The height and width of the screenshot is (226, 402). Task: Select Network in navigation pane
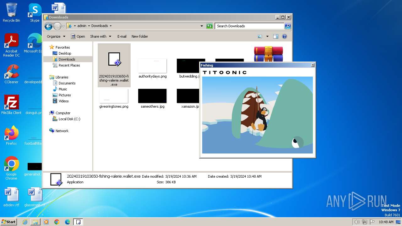tap(62, 131)
